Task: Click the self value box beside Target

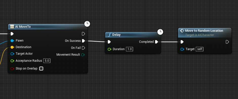Action: tap(200, 49)
